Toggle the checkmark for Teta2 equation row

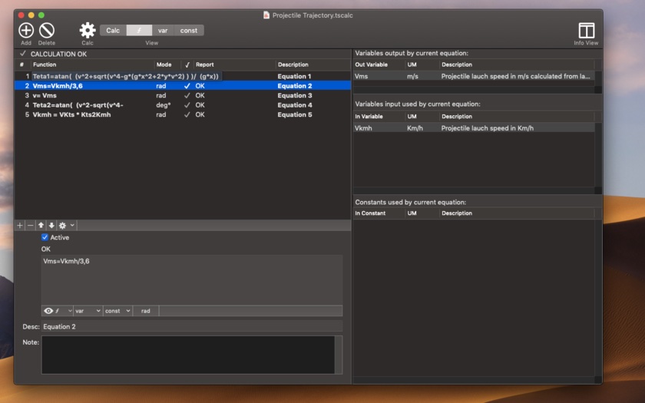[187, 105]
